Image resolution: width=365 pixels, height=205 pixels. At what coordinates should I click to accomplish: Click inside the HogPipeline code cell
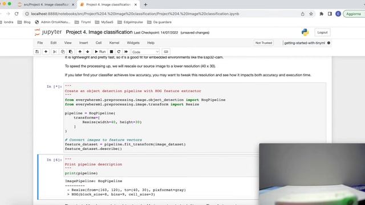[x=194, y=118]
